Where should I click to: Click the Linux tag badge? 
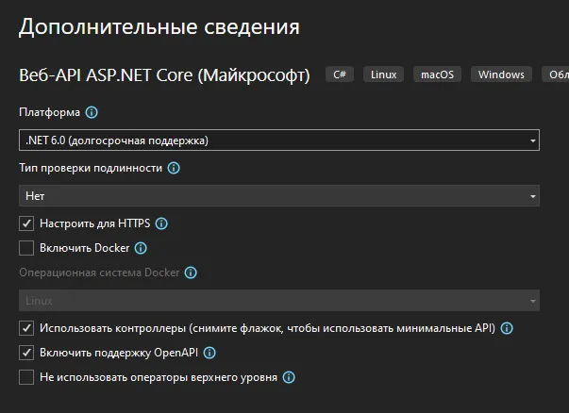pyautogui.click(x=383, y=74)
